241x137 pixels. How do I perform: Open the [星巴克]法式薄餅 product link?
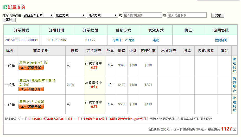coord(31,102)
